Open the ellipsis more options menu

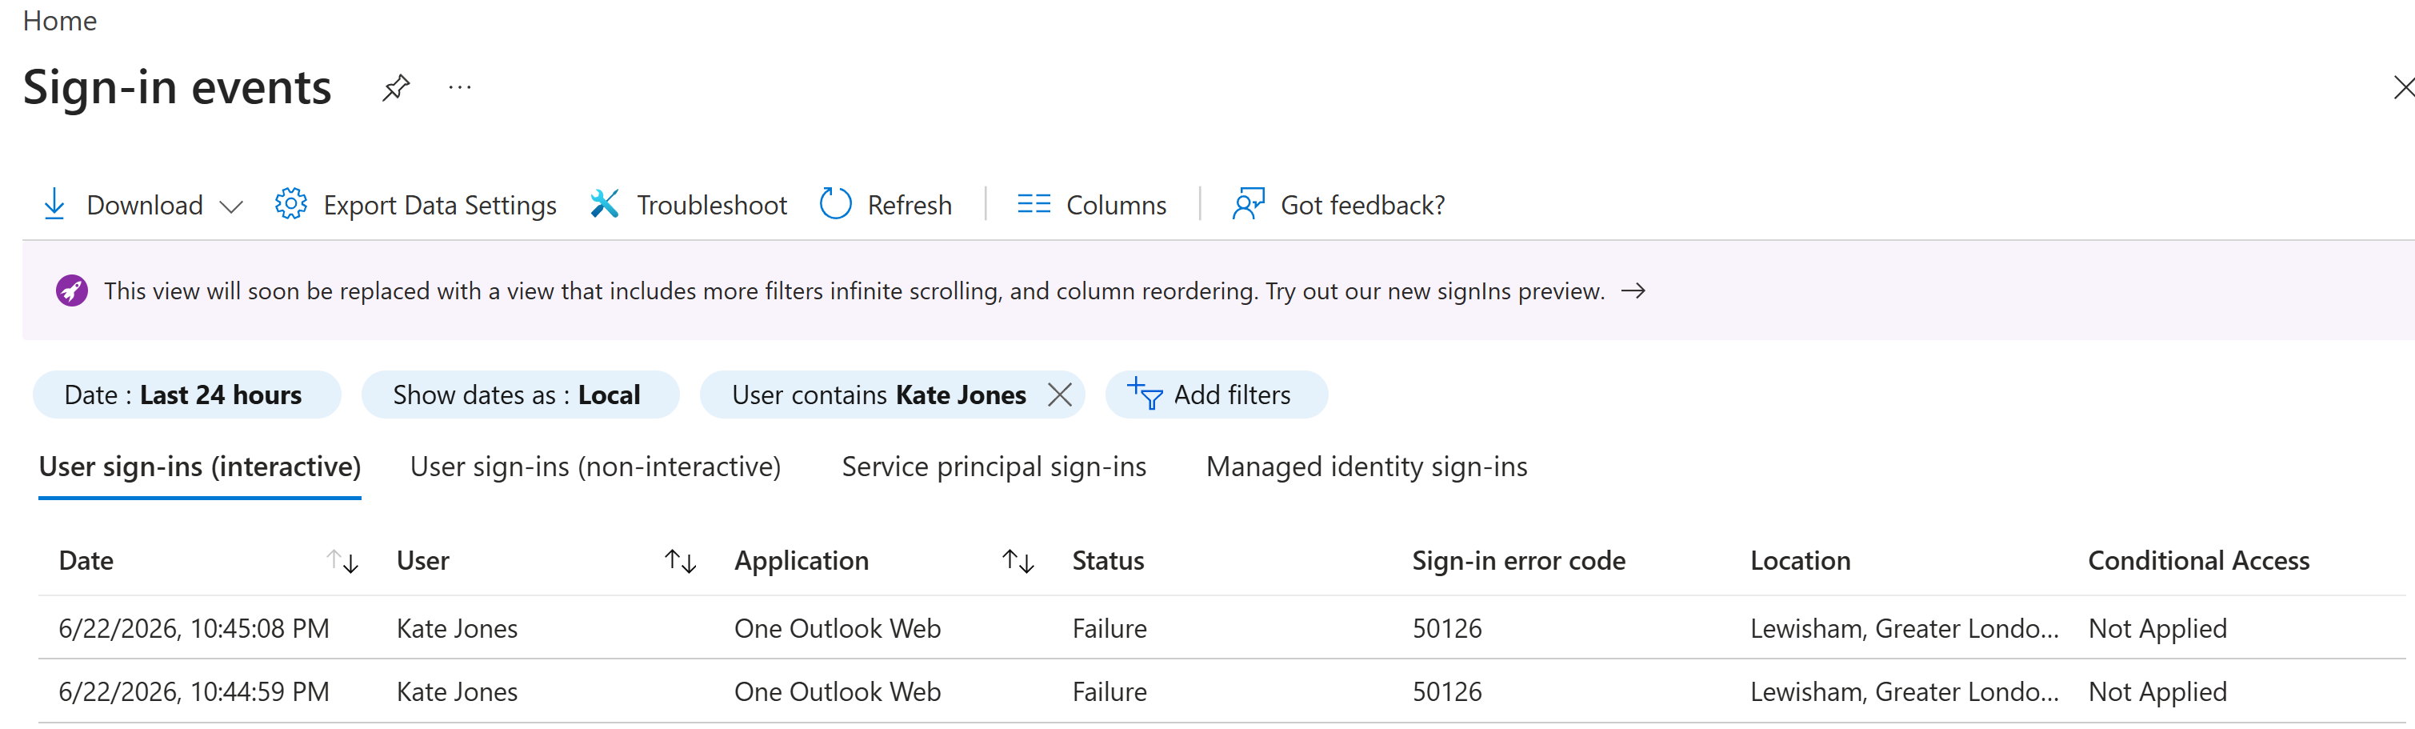click(x=459, y=88)
